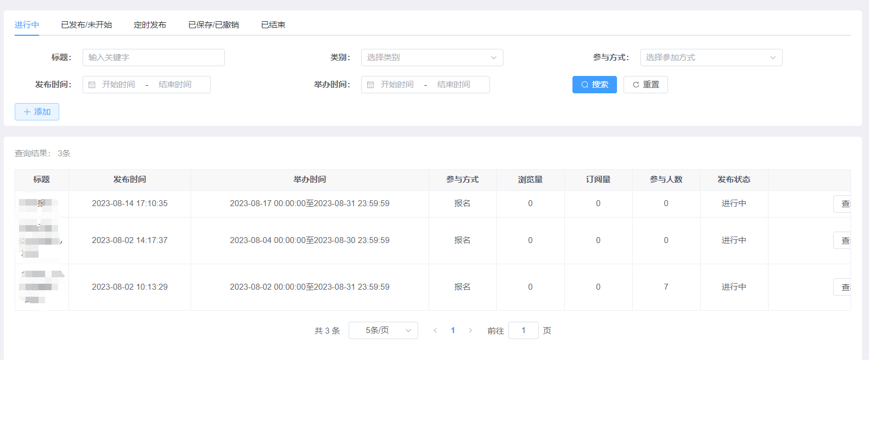Go to the 已结束 tab

coord(273,25)
